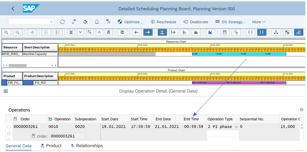Click the left arrow toolbar button
307x152 pixels.
click(137, 33)
